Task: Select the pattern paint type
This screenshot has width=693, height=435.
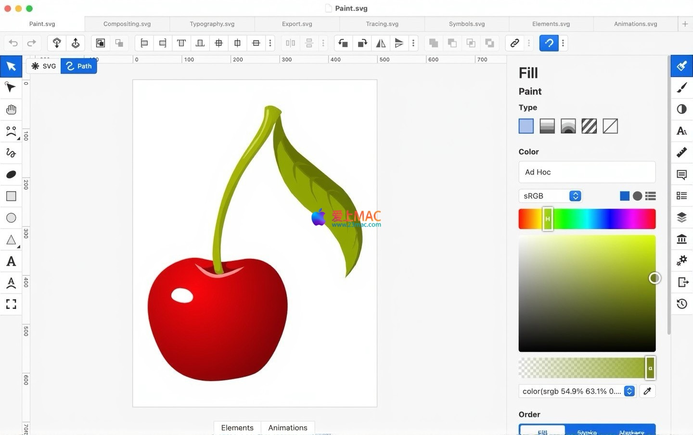Action: click(x=589, y=126)
